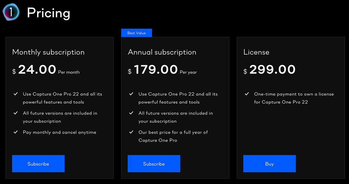Click the blue Best Value badge
349x184 pixels.
click(136, 33)
